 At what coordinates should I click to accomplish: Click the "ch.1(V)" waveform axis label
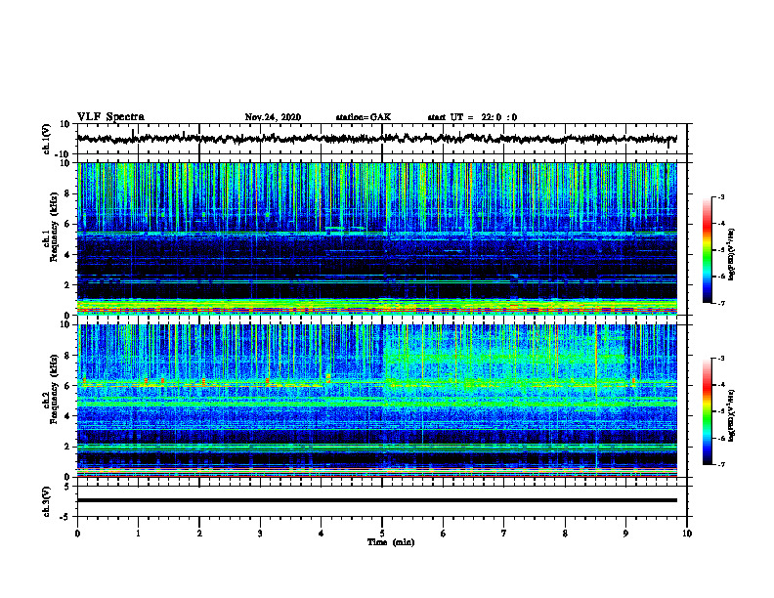point(47,139)
